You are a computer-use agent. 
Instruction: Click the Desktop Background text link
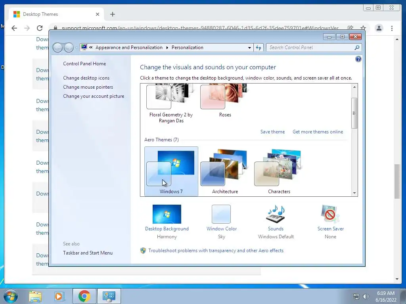[167, 229]
